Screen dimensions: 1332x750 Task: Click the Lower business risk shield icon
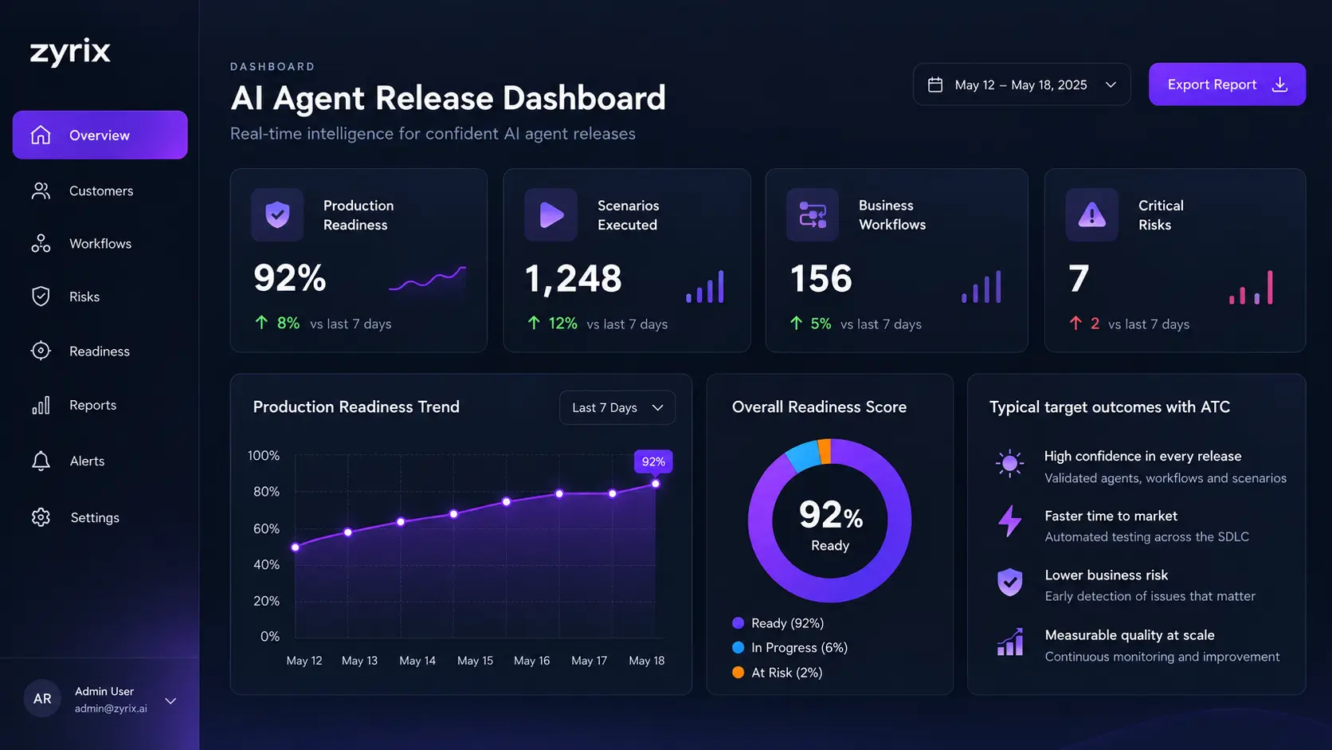tap(1010, 582)
